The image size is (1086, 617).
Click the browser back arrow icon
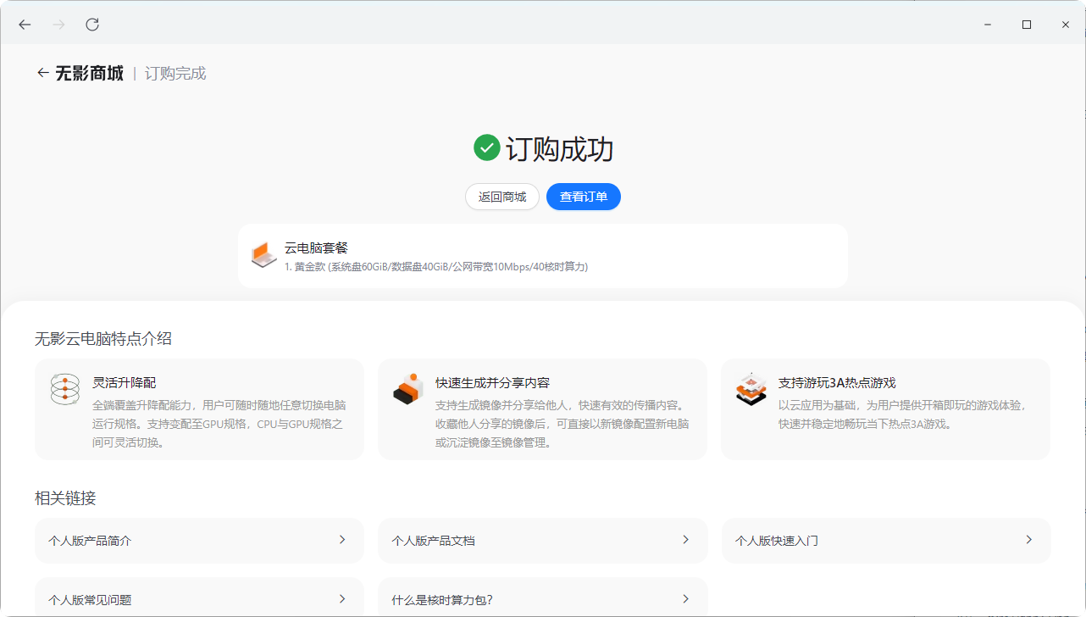pyautogui.click(x=25, y=25)
